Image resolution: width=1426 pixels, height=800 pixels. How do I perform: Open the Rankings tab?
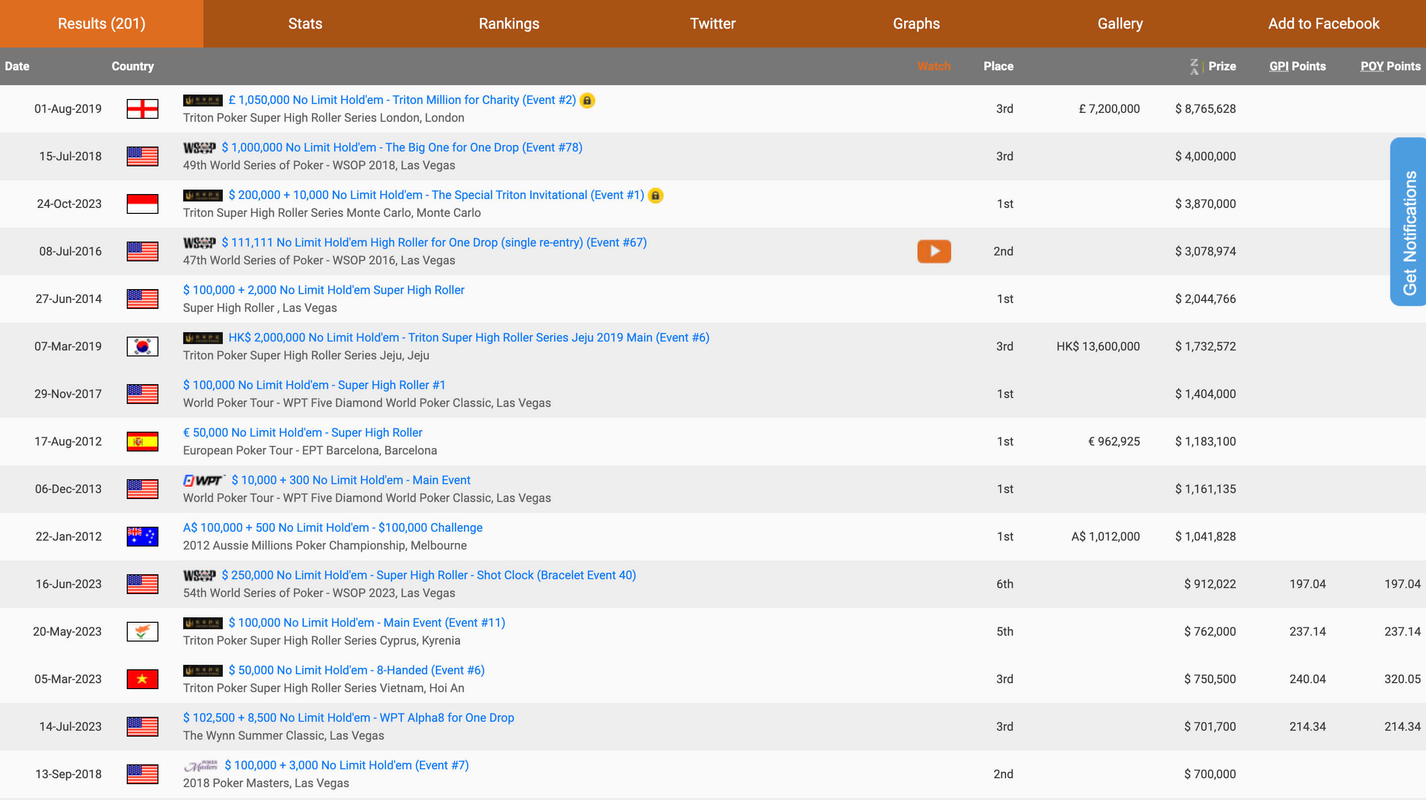pos(509,24)
